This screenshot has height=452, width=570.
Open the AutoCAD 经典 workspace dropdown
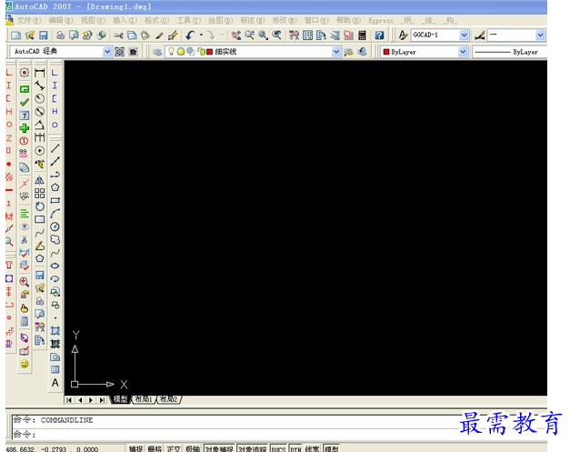click(x=107, y=52)
